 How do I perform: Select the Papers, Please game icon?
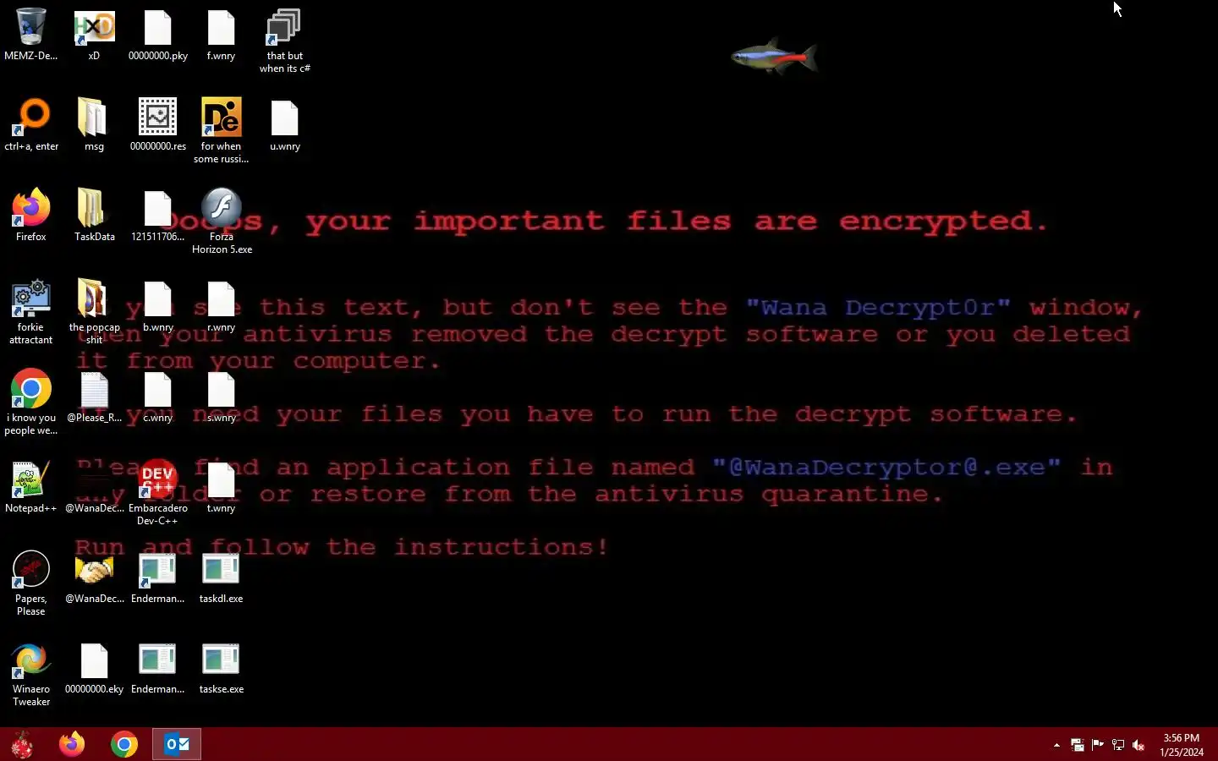(x=31, y=583)
